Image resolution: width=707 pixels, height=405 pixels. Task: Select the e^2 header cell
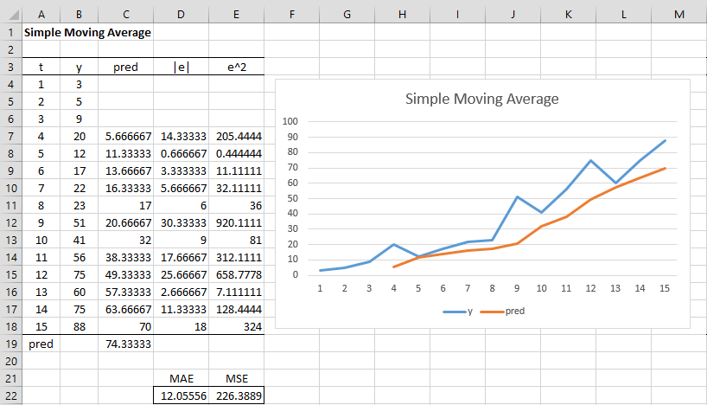[236, 67]
